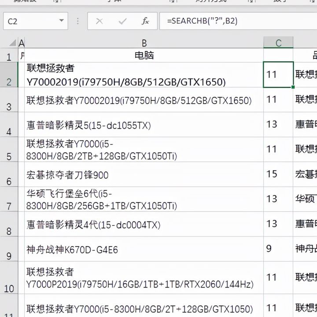Click the Name Box showing C2
This screenshot has width=317, height=317.
pos(36,21)
